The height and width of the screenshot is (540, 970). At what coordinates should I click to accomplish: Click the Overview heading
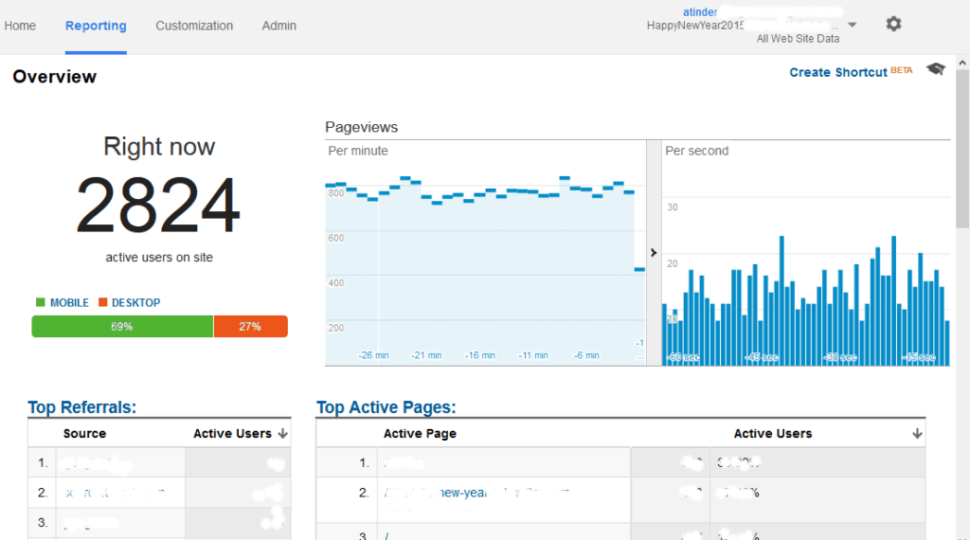(54, 77)
